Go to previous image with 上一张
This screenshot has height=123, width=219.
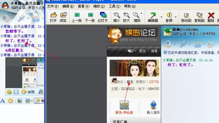(x=77, y=17)
